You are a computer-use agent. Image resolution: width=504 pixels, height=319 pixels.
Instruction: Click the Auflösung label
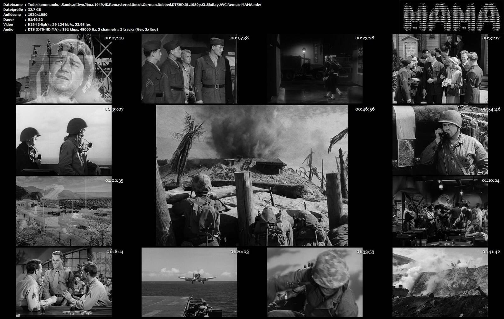[12, 14]
